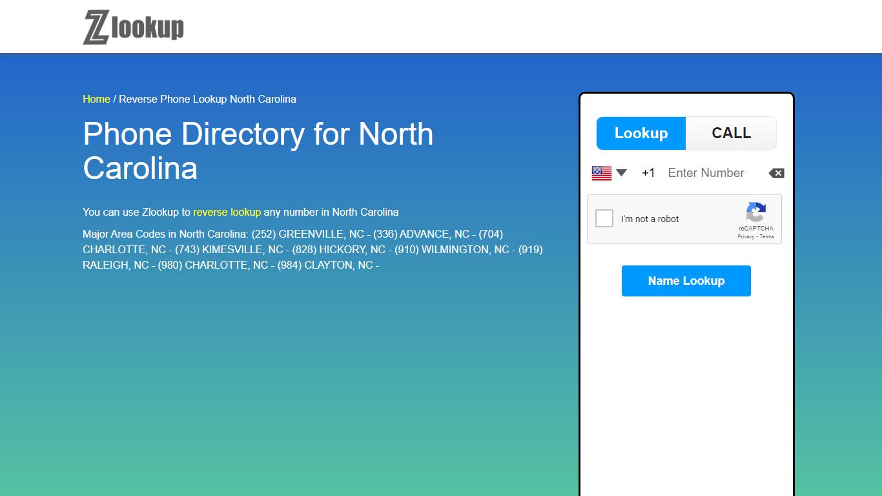Click Reverse Phone Lookup North Carolina breadcrumb text

tap(207, 99)
